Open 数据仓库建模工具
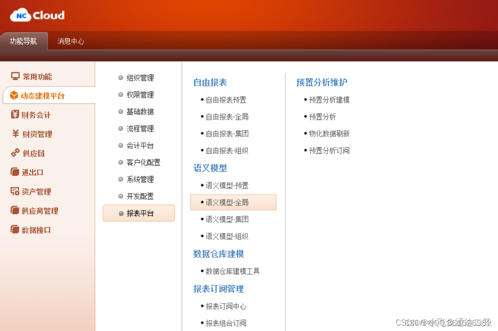This screenshot has width=498, height=331. point(233,271)
